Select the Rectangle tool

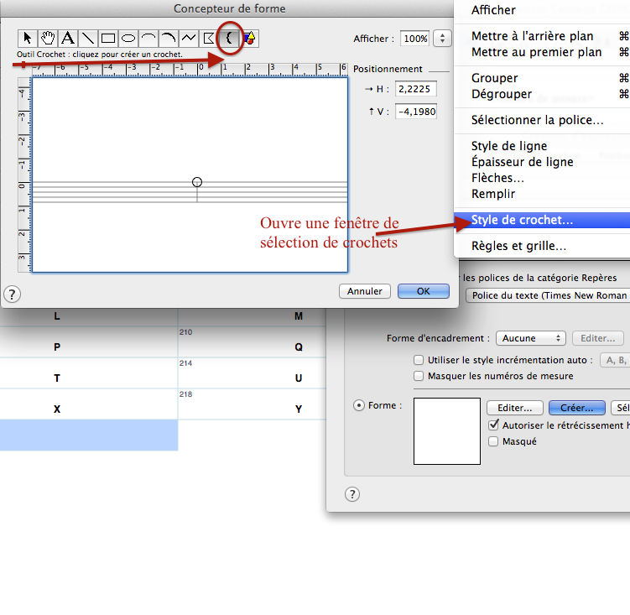(108, 38)
